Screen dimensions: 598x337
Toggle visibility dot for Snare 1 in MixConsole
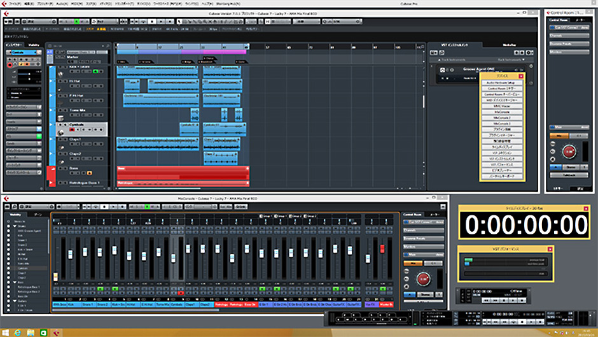tap(9, 240)
